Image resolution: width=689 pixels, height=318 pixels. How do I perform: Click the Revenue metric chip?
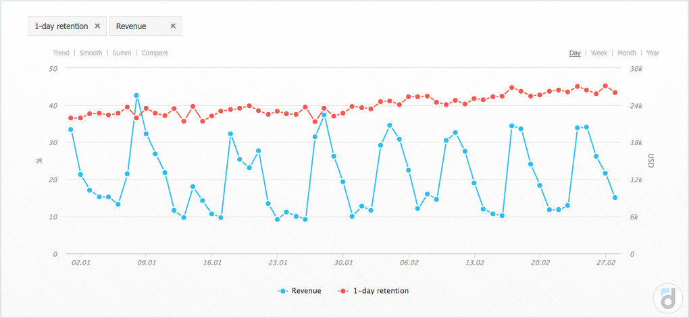(131, 26)
